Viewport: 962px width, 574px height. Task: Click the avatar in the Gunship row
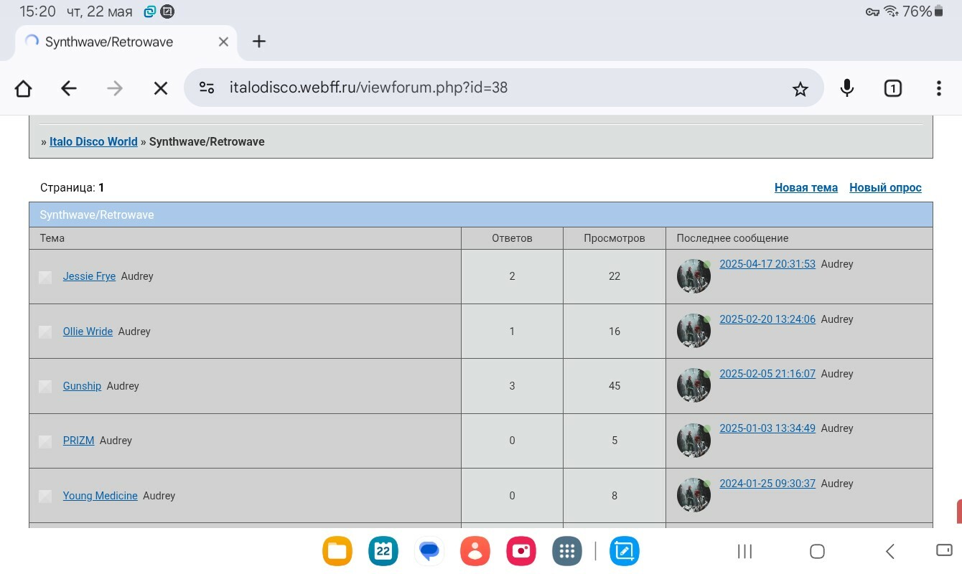pyautogui.click(x=694, y=385)
